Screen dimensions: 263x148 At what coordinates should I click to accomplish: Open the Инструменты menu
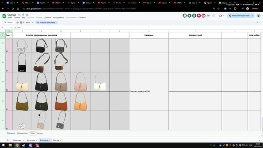tap(58, 17)
